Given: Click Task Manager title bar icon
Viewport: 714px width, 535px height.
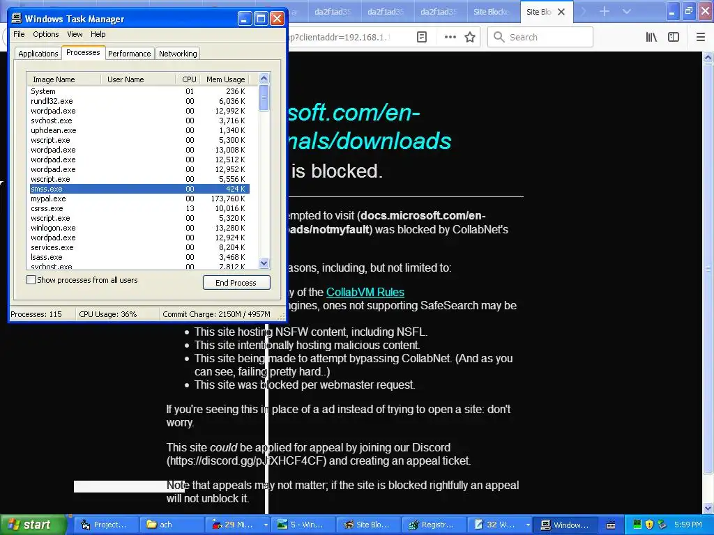Looking at the screenshot, I should (x=17, y=19).
